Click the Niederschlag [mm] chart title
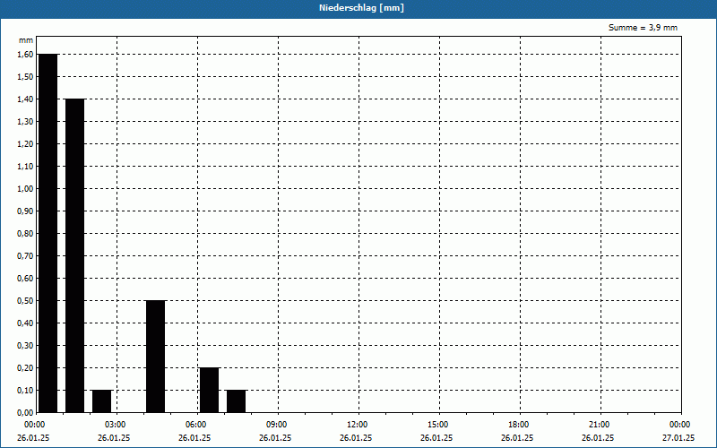 click(361, 8)
